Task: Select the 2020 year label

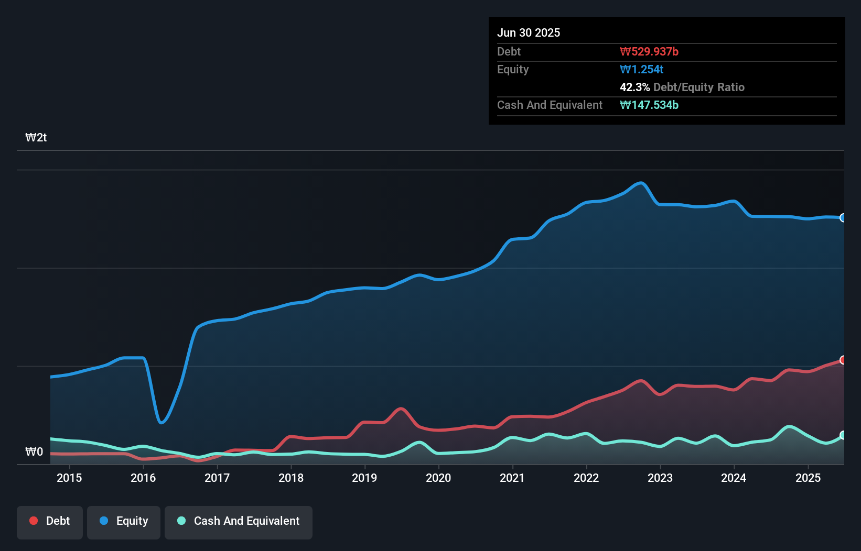Action: click(439, 478)
